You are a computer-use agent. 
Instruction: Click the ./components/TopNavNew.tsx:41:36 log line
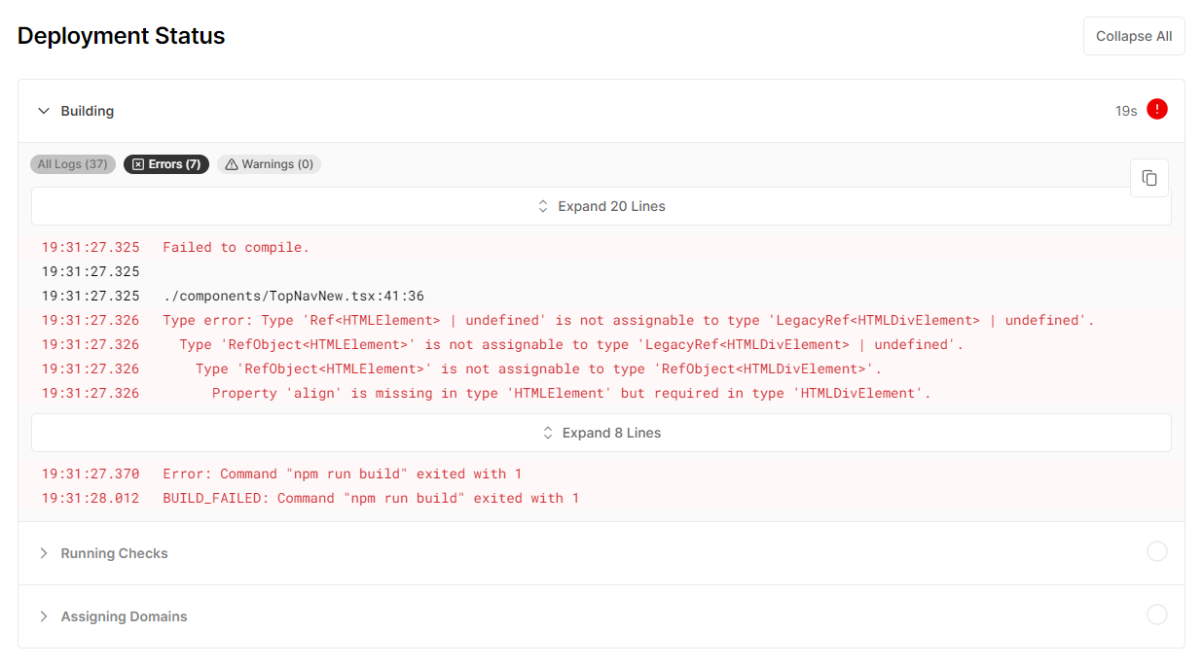point(293,296)
